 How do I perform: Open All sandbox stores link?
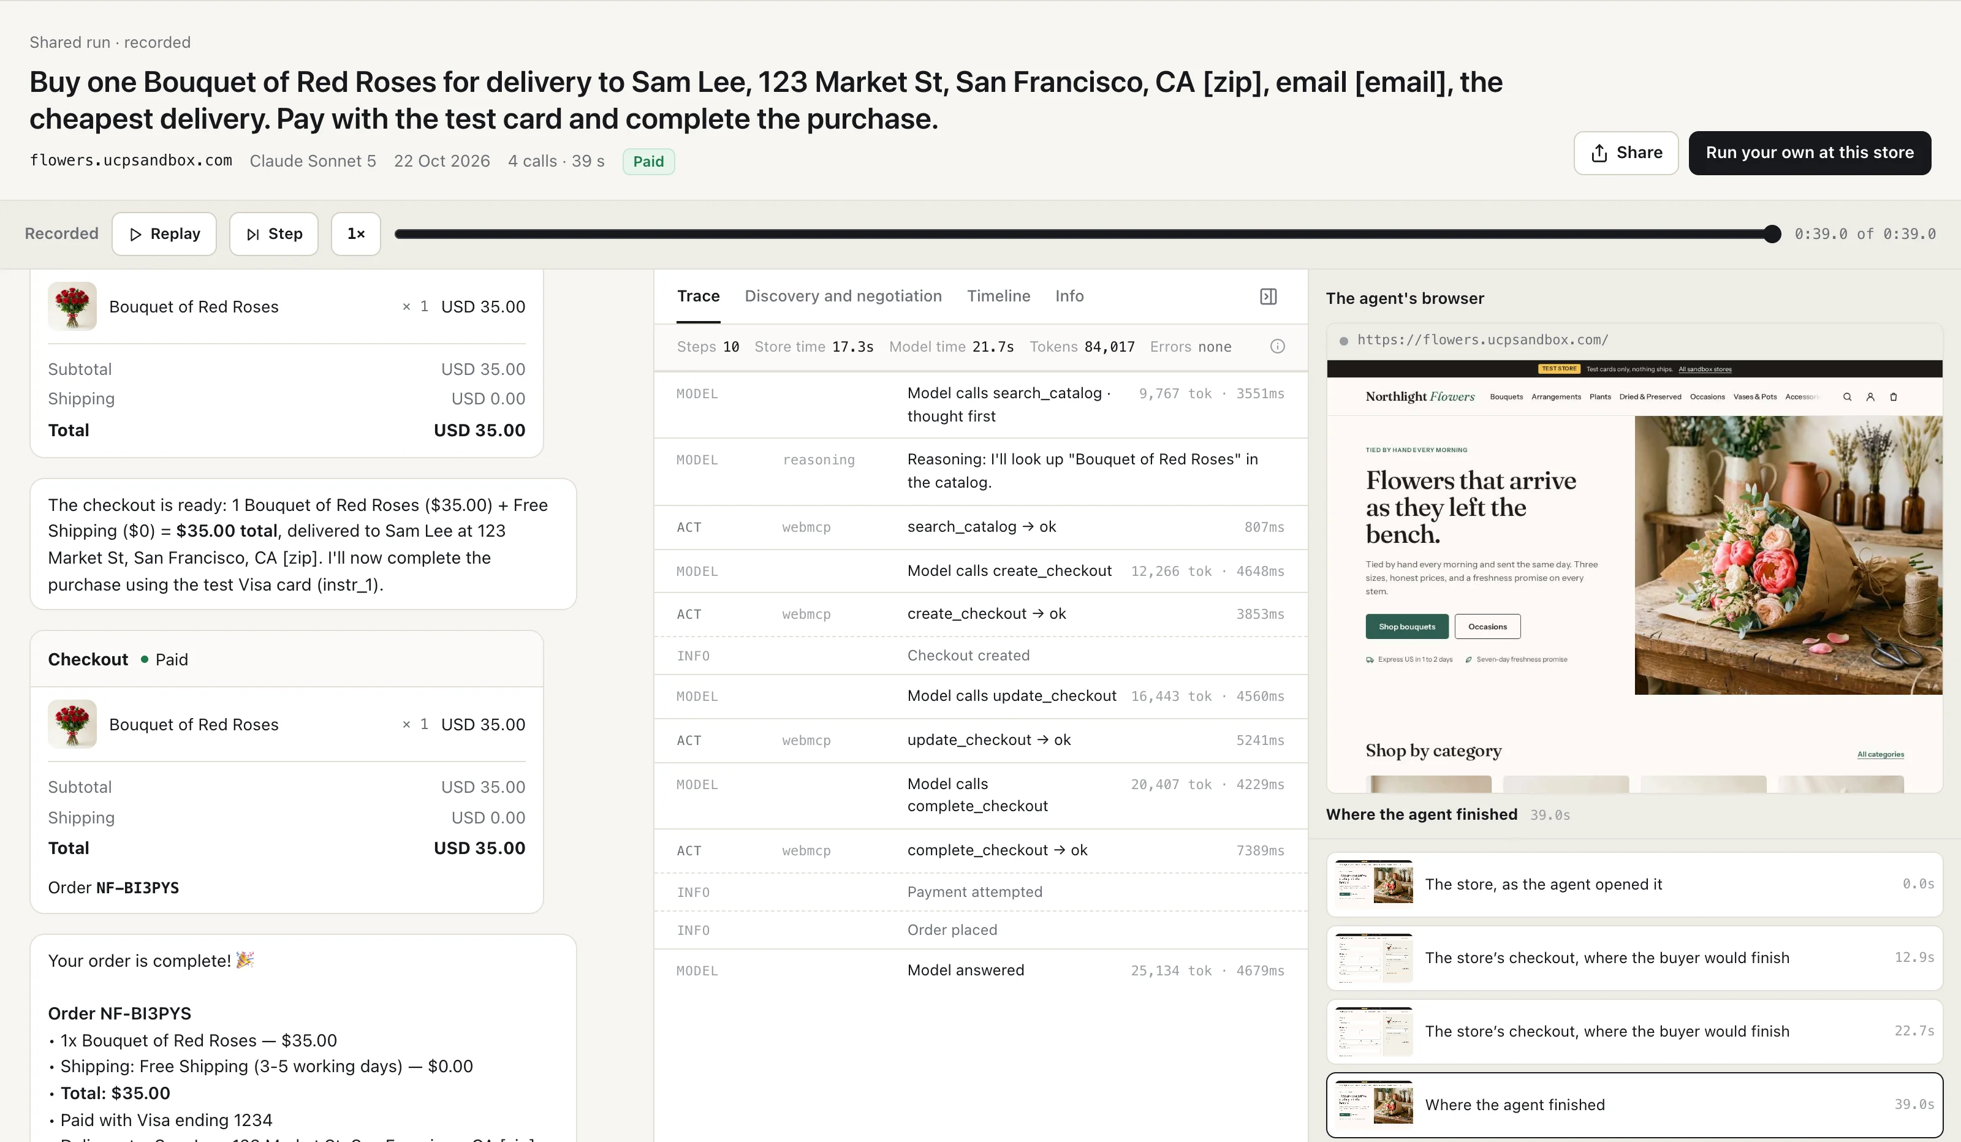1705,369
